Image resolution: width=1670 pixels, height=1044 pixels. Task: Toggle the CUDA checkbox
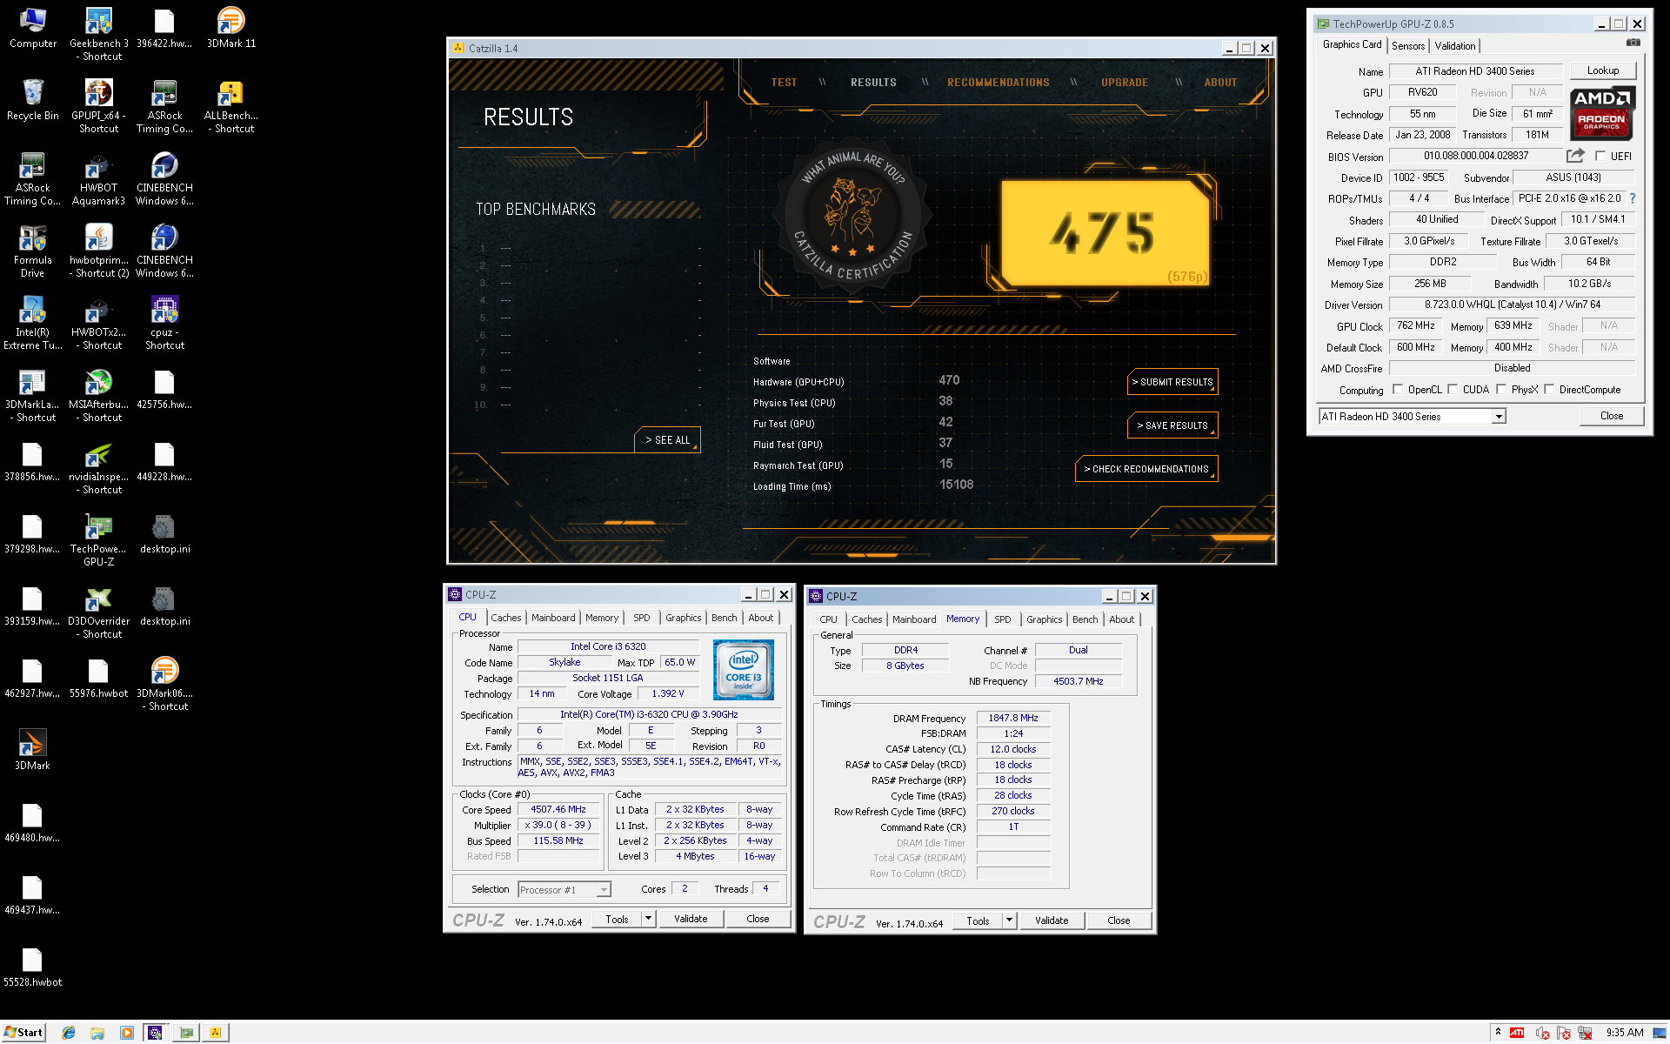pyautogui.click(x=1453, y=390)
